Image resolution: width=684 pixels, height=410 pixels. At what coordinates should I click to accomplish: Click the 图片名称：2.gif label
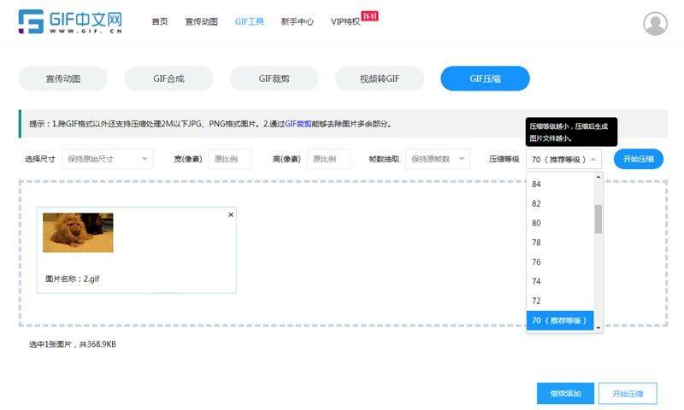73,278
